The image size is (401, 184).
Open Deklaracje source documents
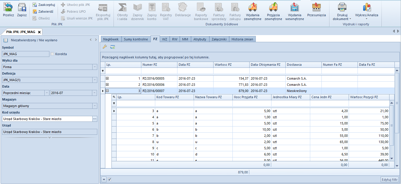(x=183, y=10)
